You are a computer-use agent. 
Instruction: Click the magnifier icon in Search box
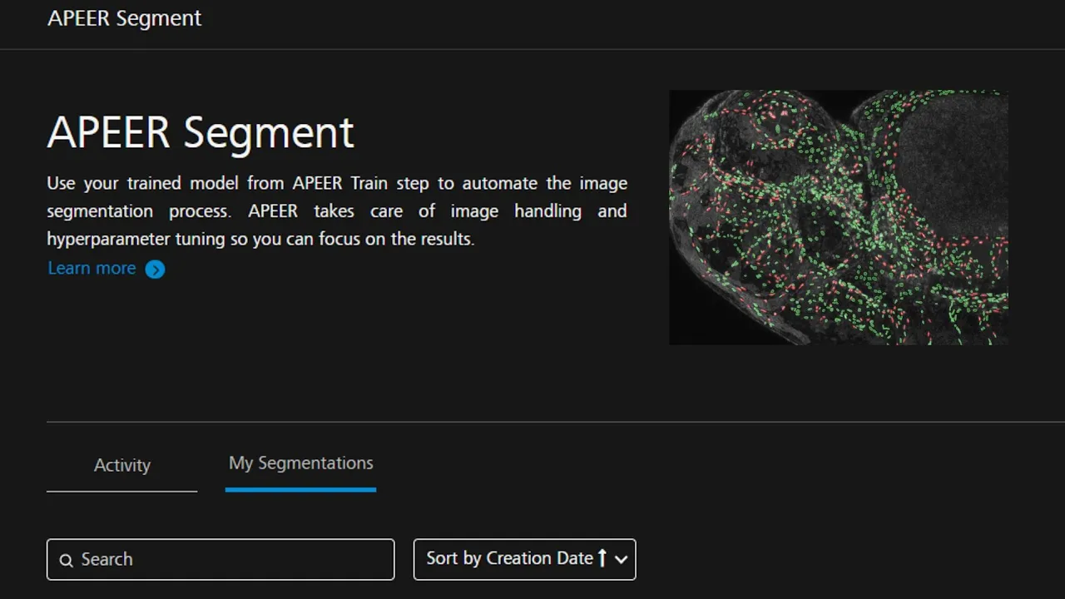point(67,560)
